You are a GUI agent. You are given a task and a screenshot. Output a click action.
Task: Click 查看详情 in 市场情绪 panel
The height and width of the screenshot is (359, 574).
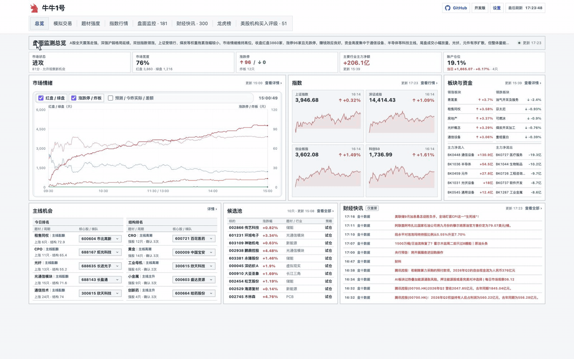[x=273, y=83]
